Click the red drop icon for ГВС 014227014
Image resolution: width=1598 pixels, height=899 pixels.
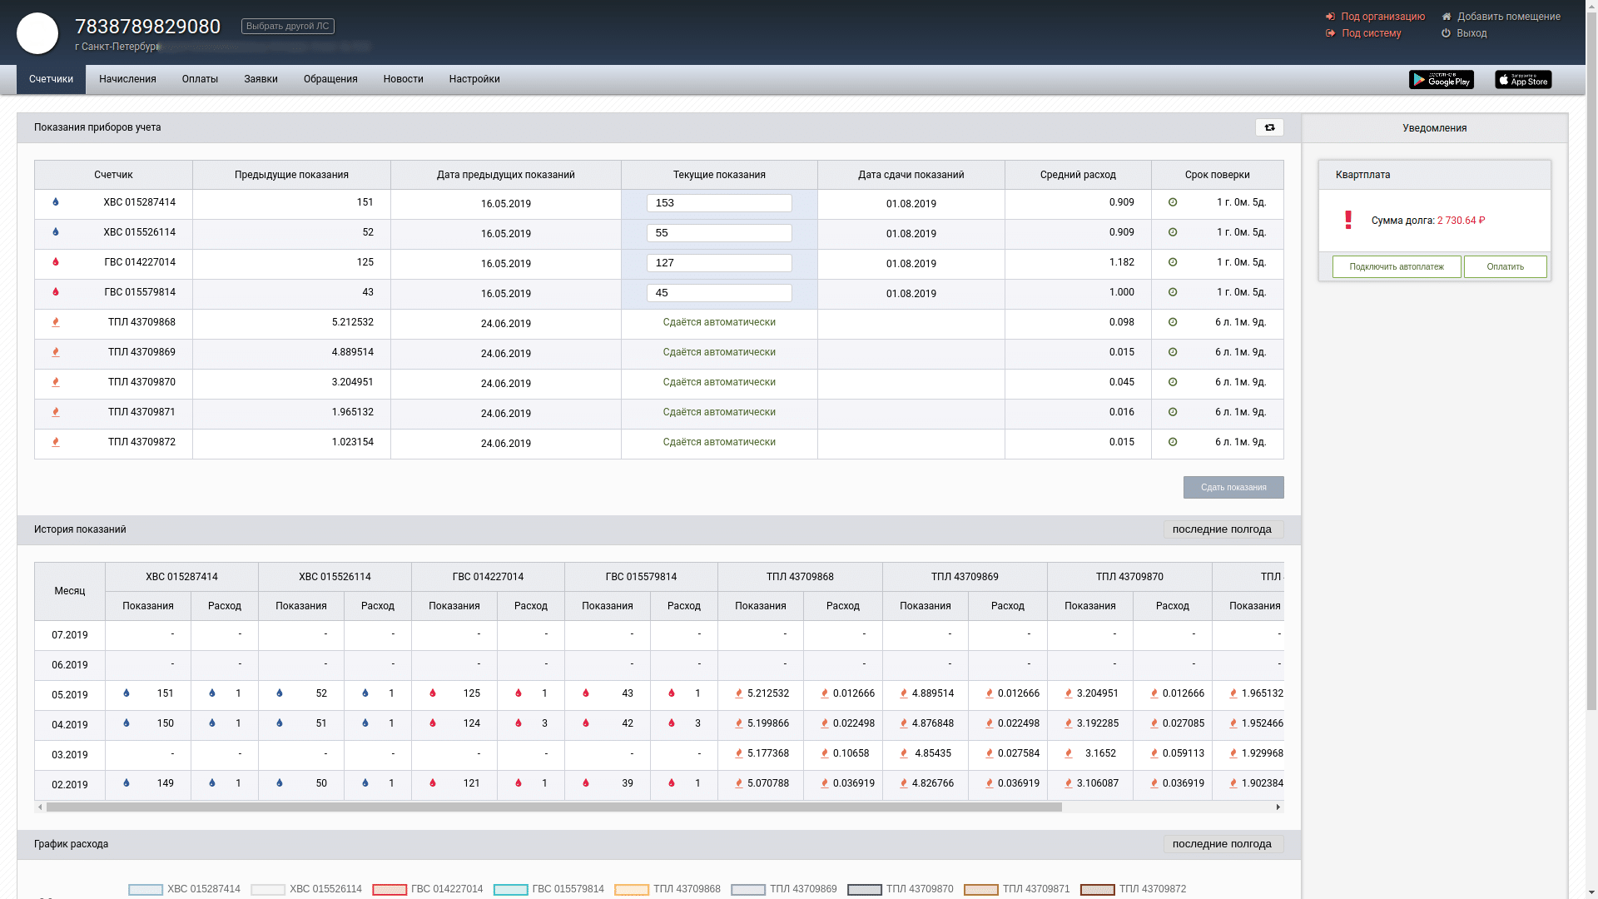56,262
